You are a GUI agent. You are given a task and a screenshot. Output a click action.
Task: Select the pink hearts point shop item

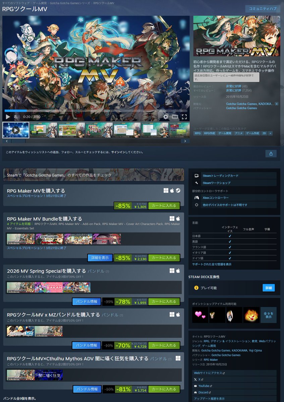click(200, 315)
